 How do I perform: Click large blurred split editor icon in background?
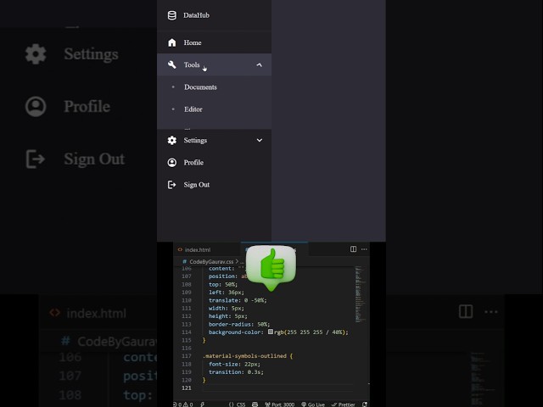[x=466, y=311]
